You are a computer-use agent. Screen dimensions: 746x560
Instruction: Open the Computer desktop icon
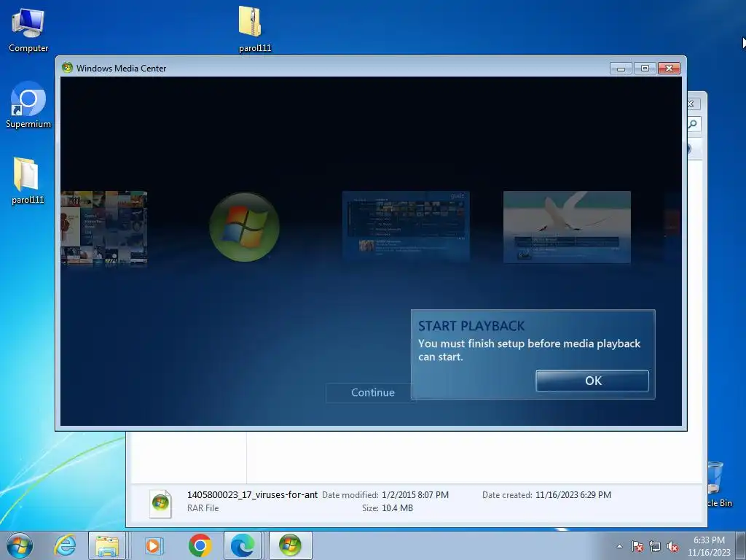(x=28, y=31)
